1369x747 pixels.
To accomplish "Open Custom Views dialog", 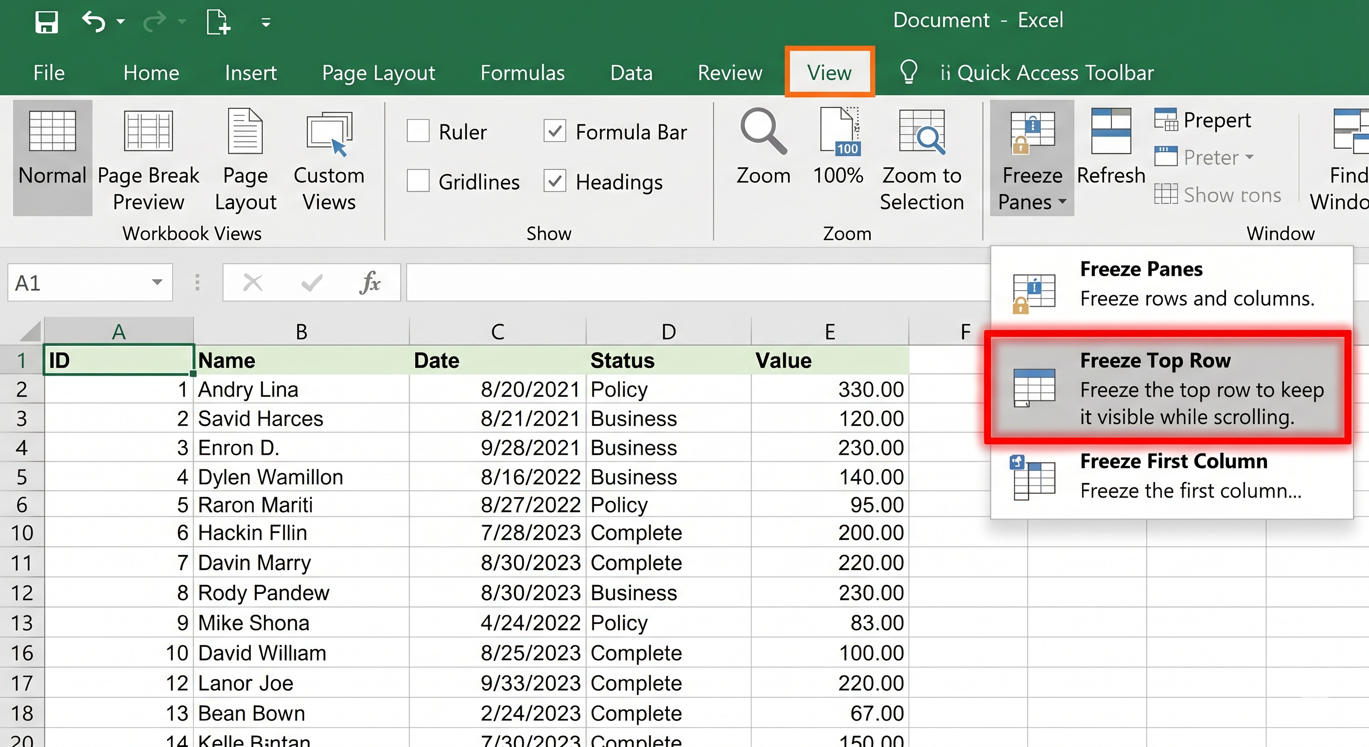I will click(329, 159).
